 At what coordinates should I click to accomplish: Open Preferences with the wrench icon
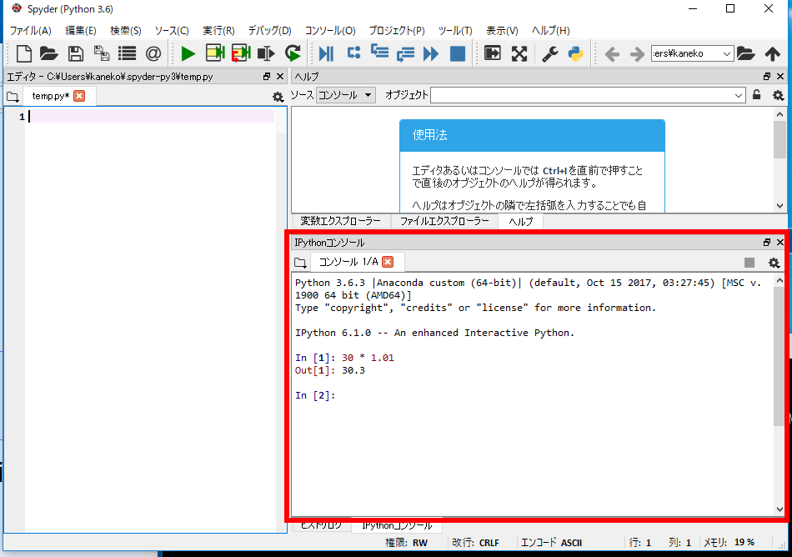tap(550, 53)
